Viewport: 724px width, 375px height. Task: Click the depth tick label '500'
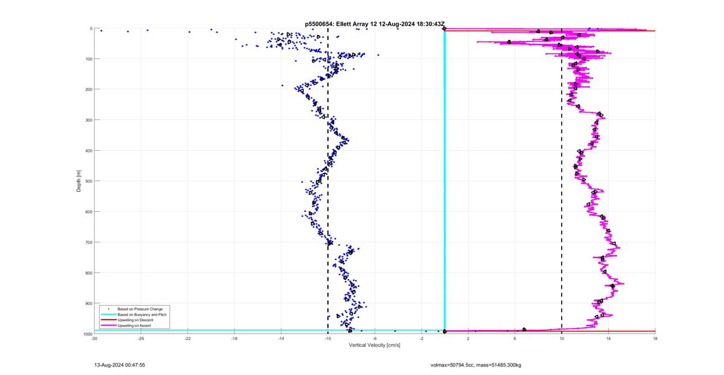click(x=88, y=181)
